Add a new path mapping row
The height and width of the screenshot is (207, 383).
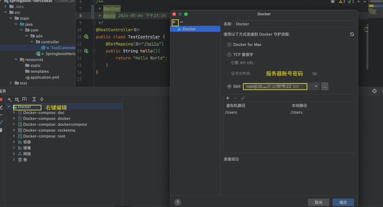tap(228, 98)
